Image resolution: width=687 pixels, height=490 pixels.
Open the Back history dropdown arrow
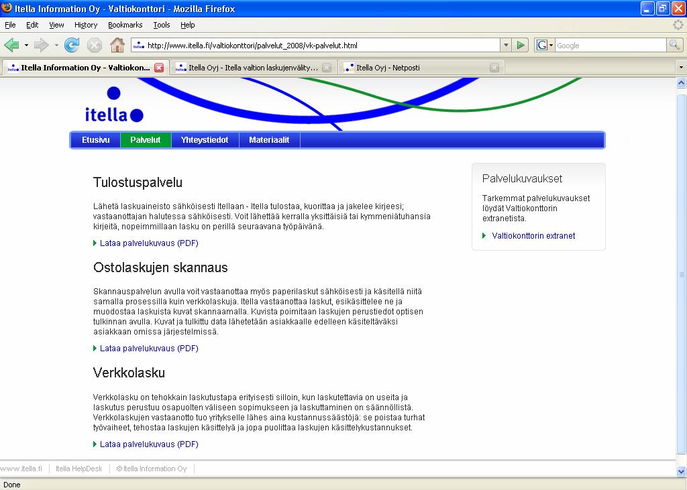[26, 45]
